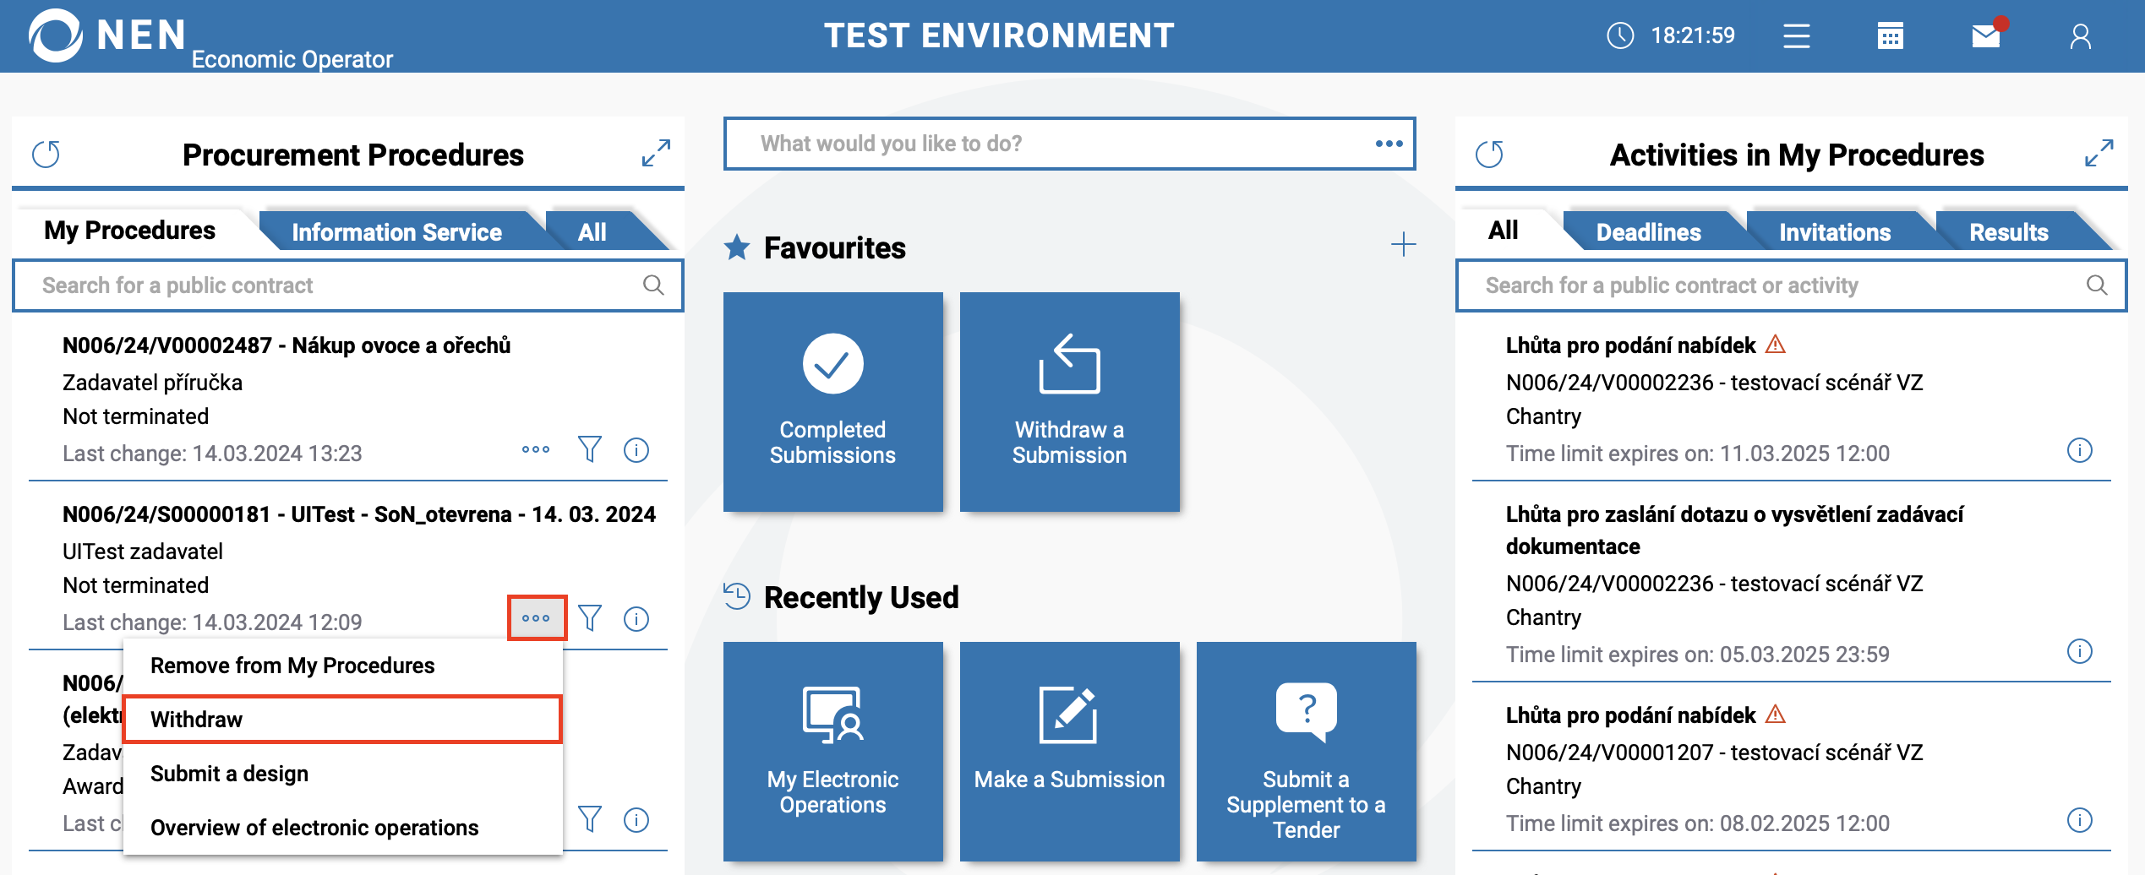Image resolution: width=2145 pixels, height=875 pixels.
Task: Add a new favourite with plus icon
Action: [1403, 245]
